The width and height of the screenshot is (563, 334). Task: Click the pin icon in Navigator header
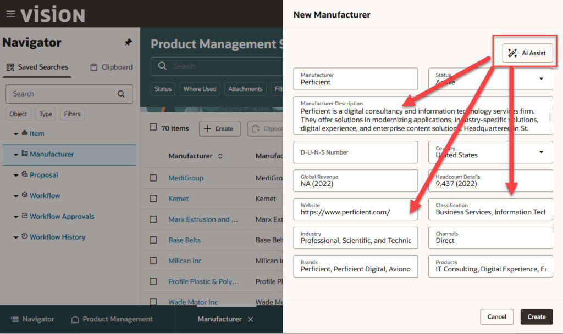(128, 42)
